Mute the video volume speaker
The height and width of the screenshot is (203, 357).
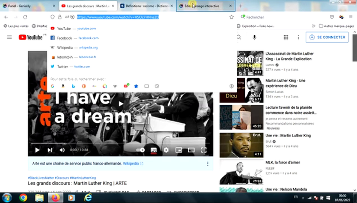(x=62, y=150)
